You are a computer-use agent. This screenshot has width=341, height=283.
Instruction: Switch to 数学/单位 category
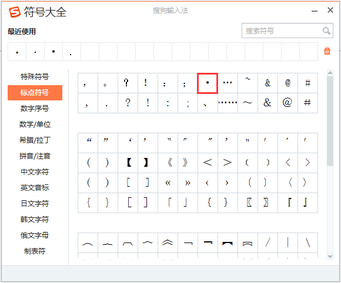[35, 124]
